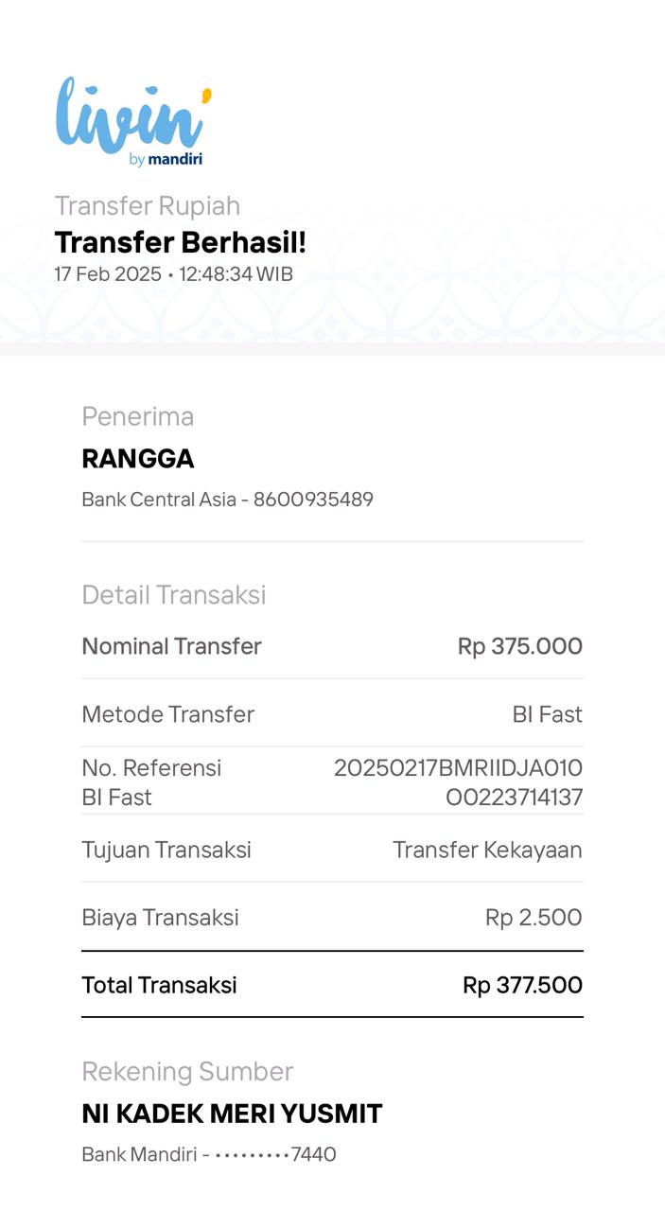The image size is (665, 1211).
Task: Tap the Livin' by Mandiri logo
Action: pos(132,121)
